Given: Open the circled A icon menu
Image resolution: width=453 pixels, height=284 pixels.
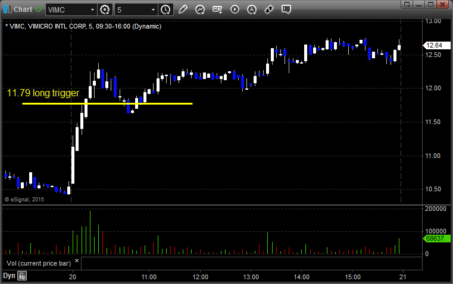Looking at the screenshot, I should coord(252,10).
